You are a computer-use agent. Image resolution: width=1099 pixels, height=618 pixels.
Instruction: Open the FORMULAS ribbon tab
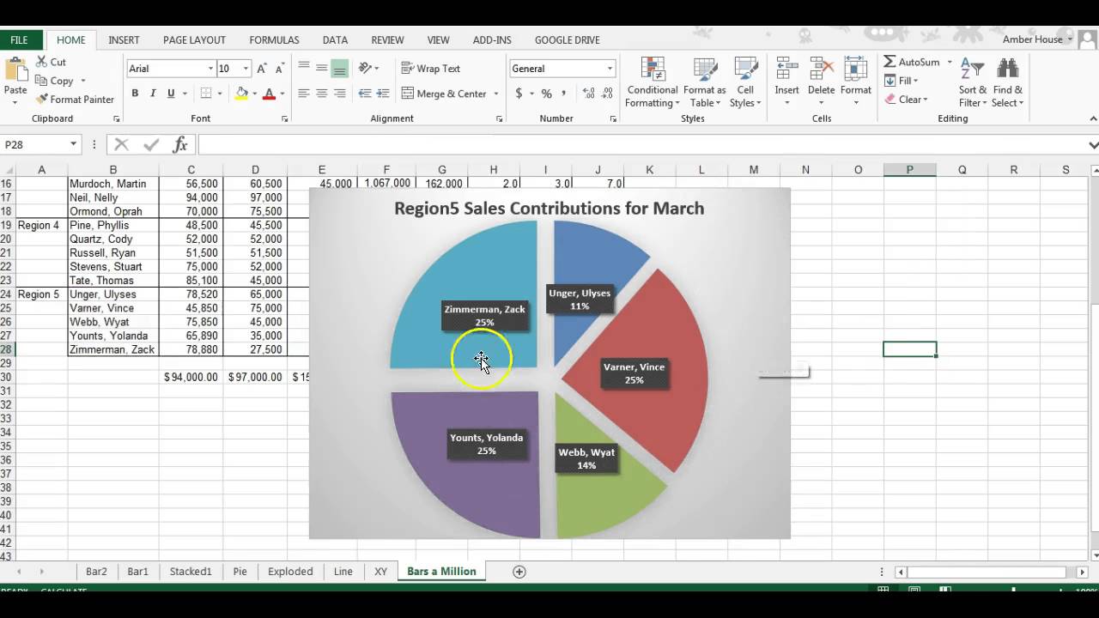[x=274, y=39]
